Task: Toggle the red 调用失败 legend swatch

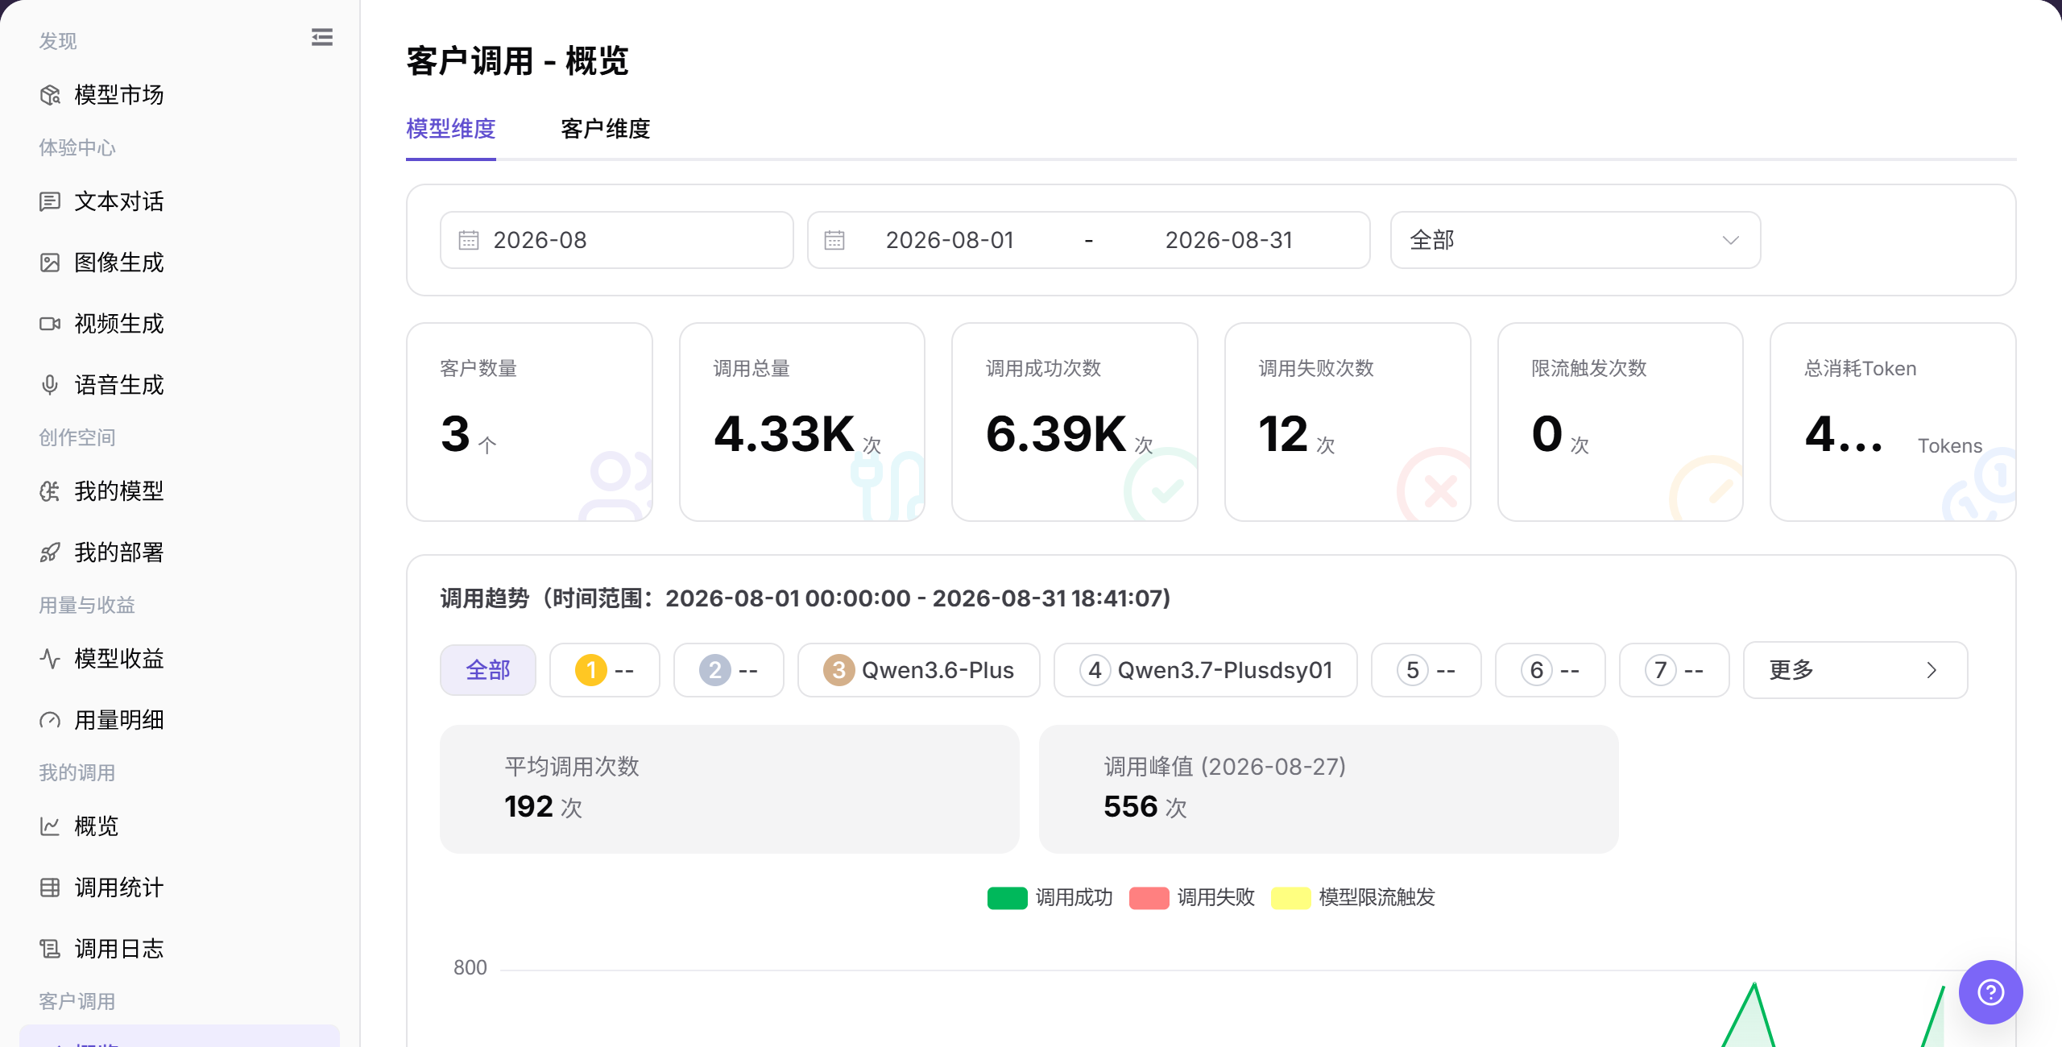Action: (1149, 898)
